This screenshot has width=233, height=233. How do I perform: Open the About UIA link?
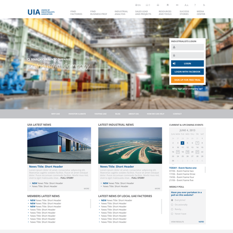click(134, 114)
